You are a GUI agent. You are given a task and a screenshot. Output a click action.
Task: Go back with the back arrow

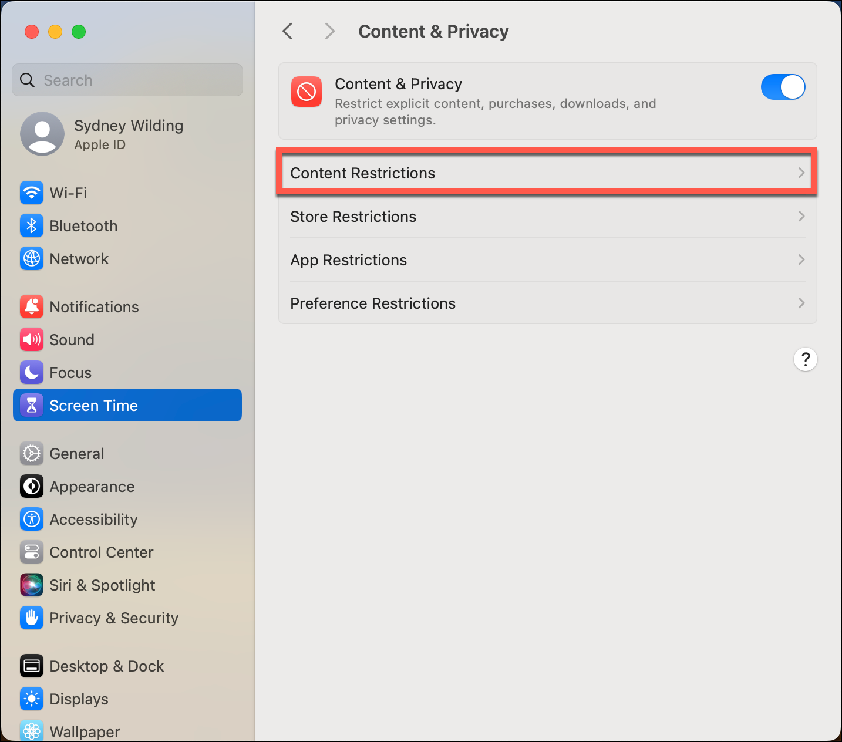[x=288, y=32]
